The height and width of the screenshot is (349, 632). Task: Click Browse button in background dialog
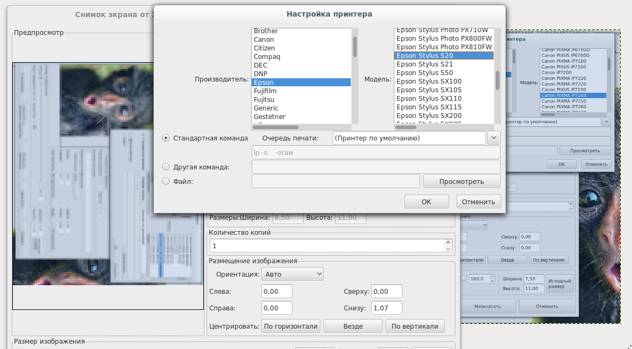[585, 151]
